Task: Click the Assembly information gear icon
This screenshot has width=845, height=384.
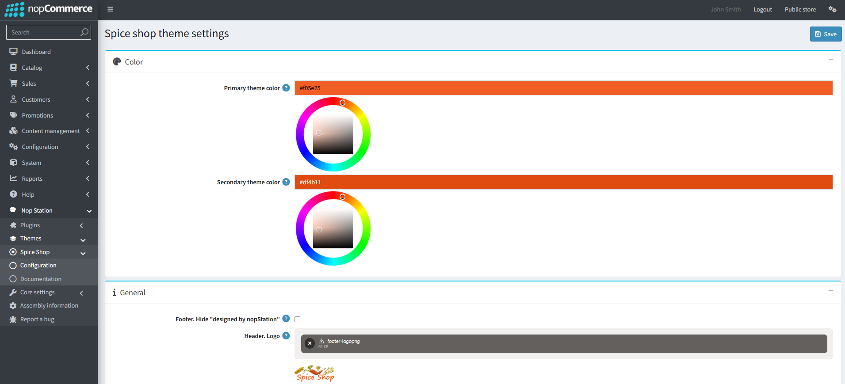Action: [13, 305]
